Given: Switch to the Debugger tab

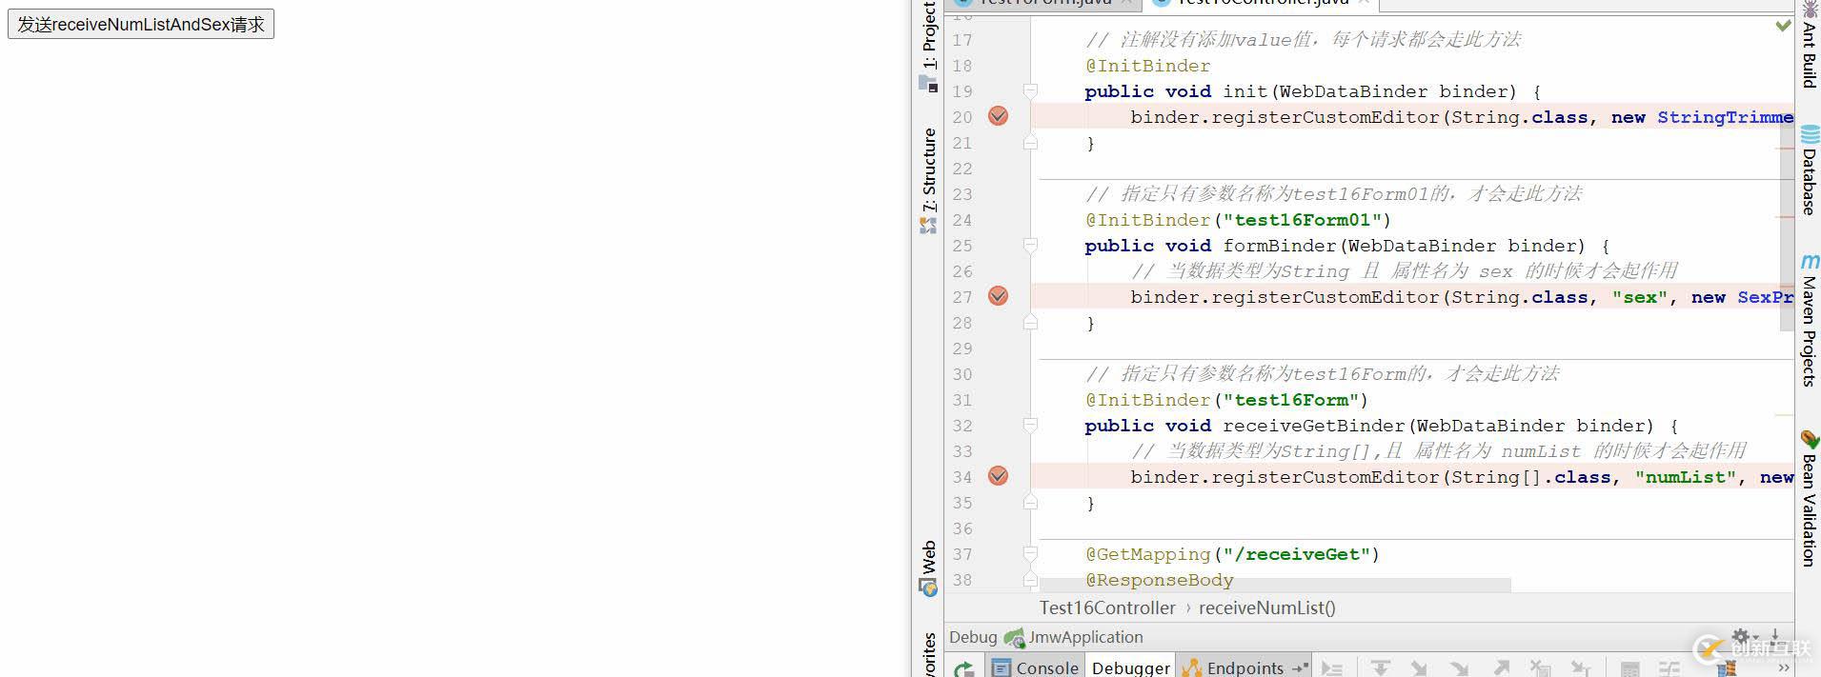Looking at the screenshot, I should 1131,667.
